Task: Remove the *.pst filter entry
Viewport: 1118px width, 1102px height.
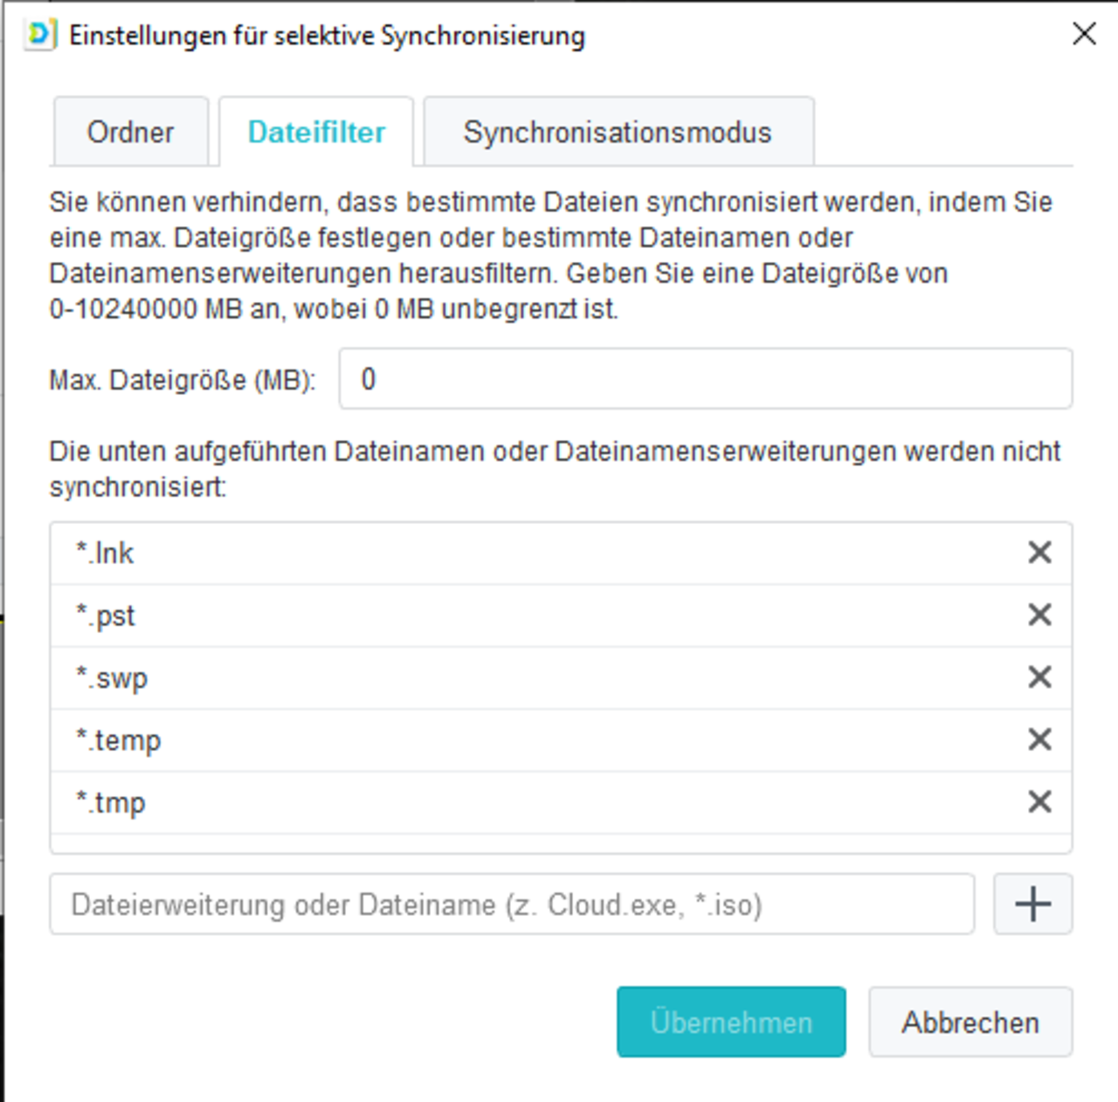Action: (x=1039, y=615)
